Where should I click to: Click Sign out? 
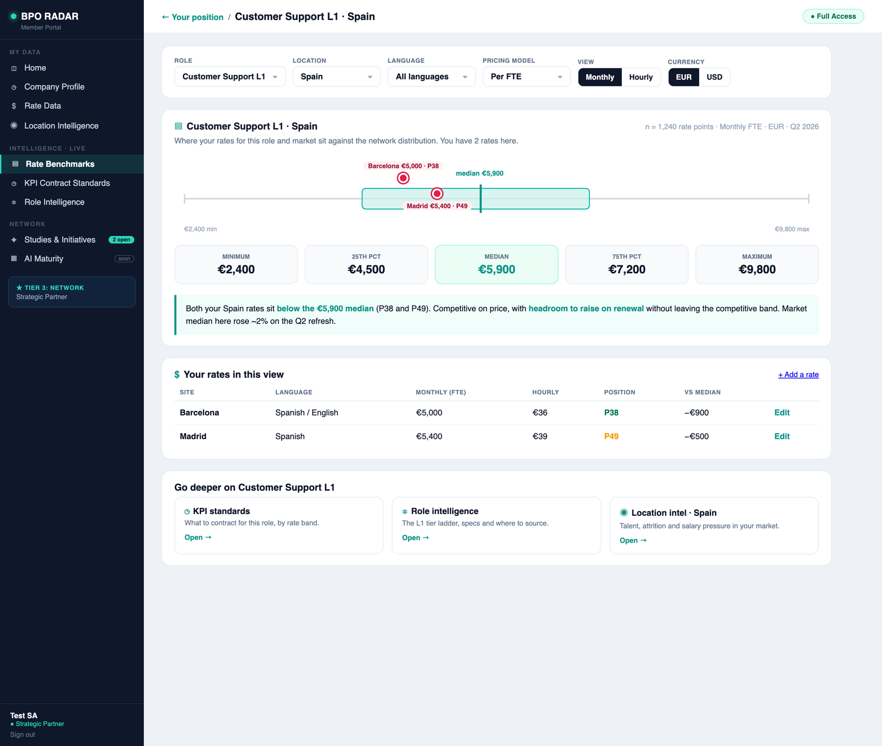[23, 734]
